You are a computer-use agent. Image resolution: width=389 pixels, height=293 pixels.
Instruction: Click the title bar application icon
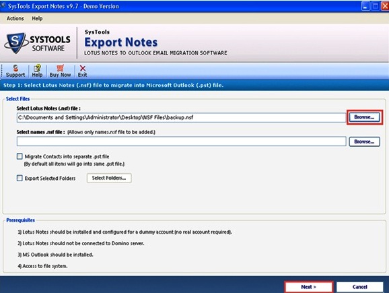3,5
